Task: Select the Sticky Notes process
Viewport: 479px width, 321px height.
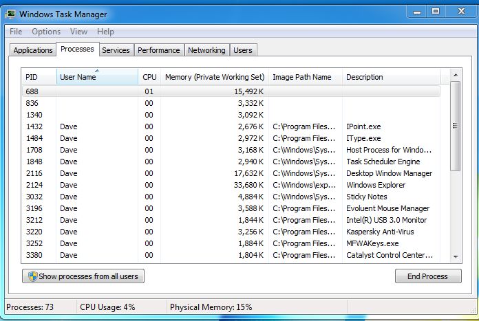Action: click(x=231, y=197)
